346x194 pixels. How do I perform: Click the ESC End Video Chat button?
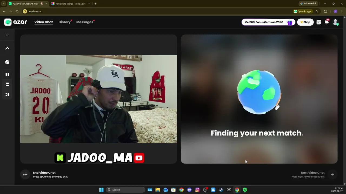point(25,175)
